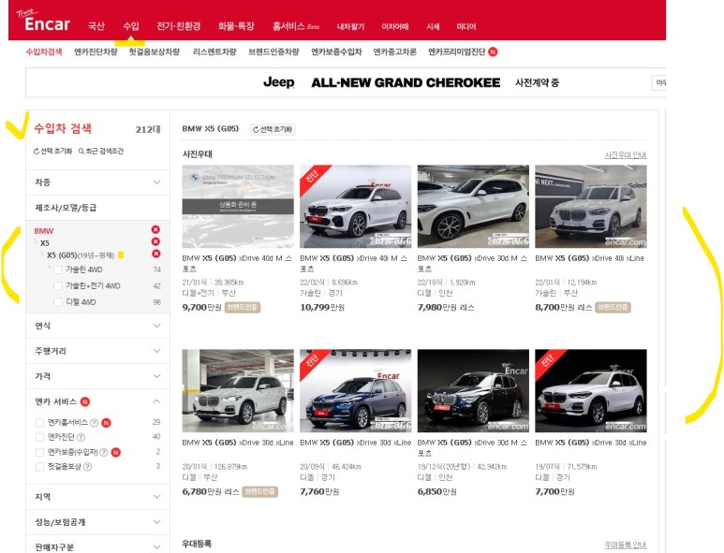Open listing title of 126,879km X5
This screenshot has width=724, height=553.
click(x=238, y=443)
